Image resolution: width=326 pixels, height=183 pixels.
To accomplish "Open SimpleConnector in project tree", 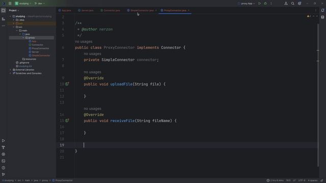I will coord(39,55).
